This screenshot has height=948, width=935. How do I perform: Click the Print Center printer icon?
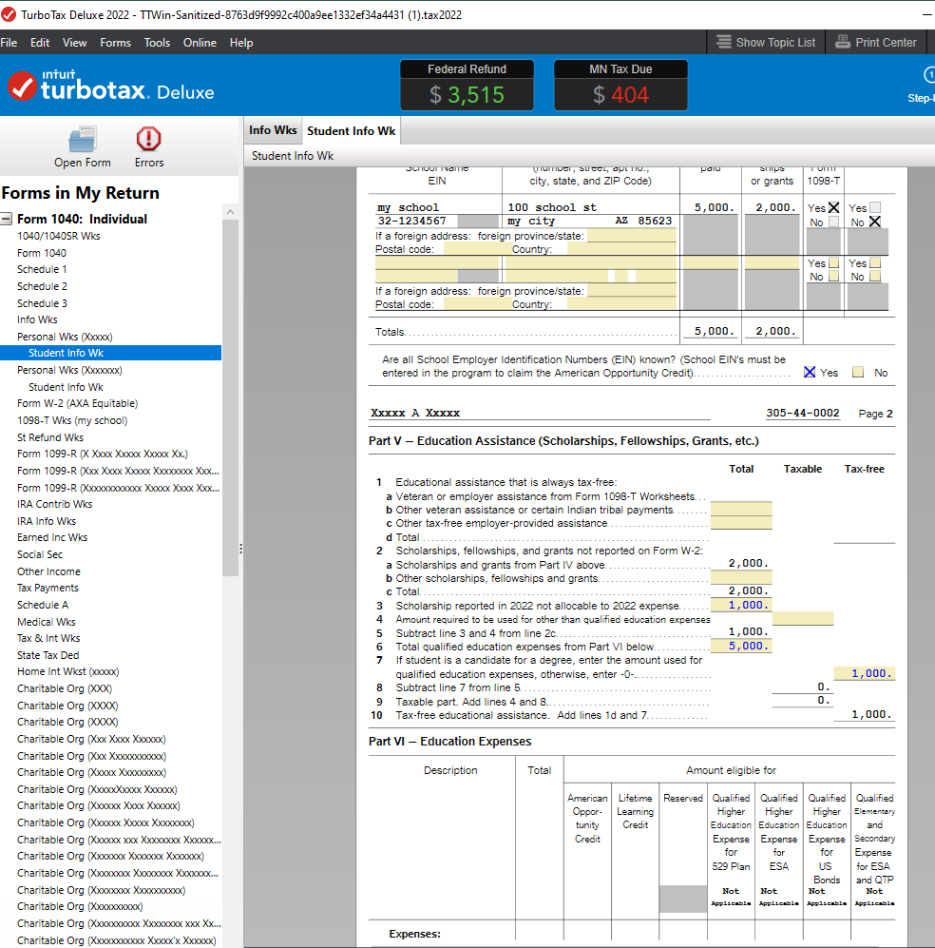click(843, 43)
